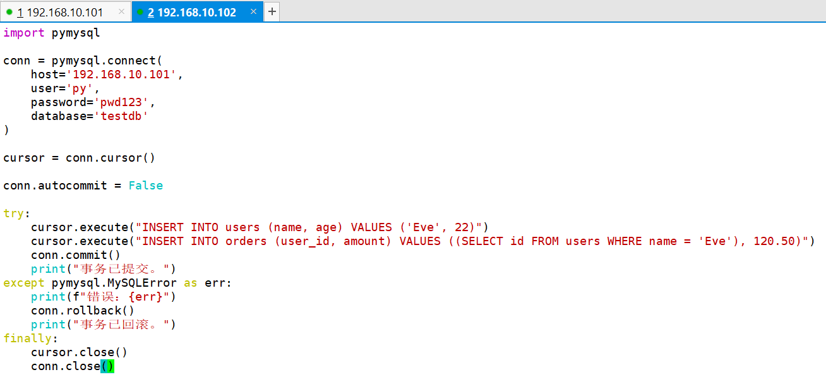Click the user value 'py'
The image size is (826, 377).
[x=80, y=88]
